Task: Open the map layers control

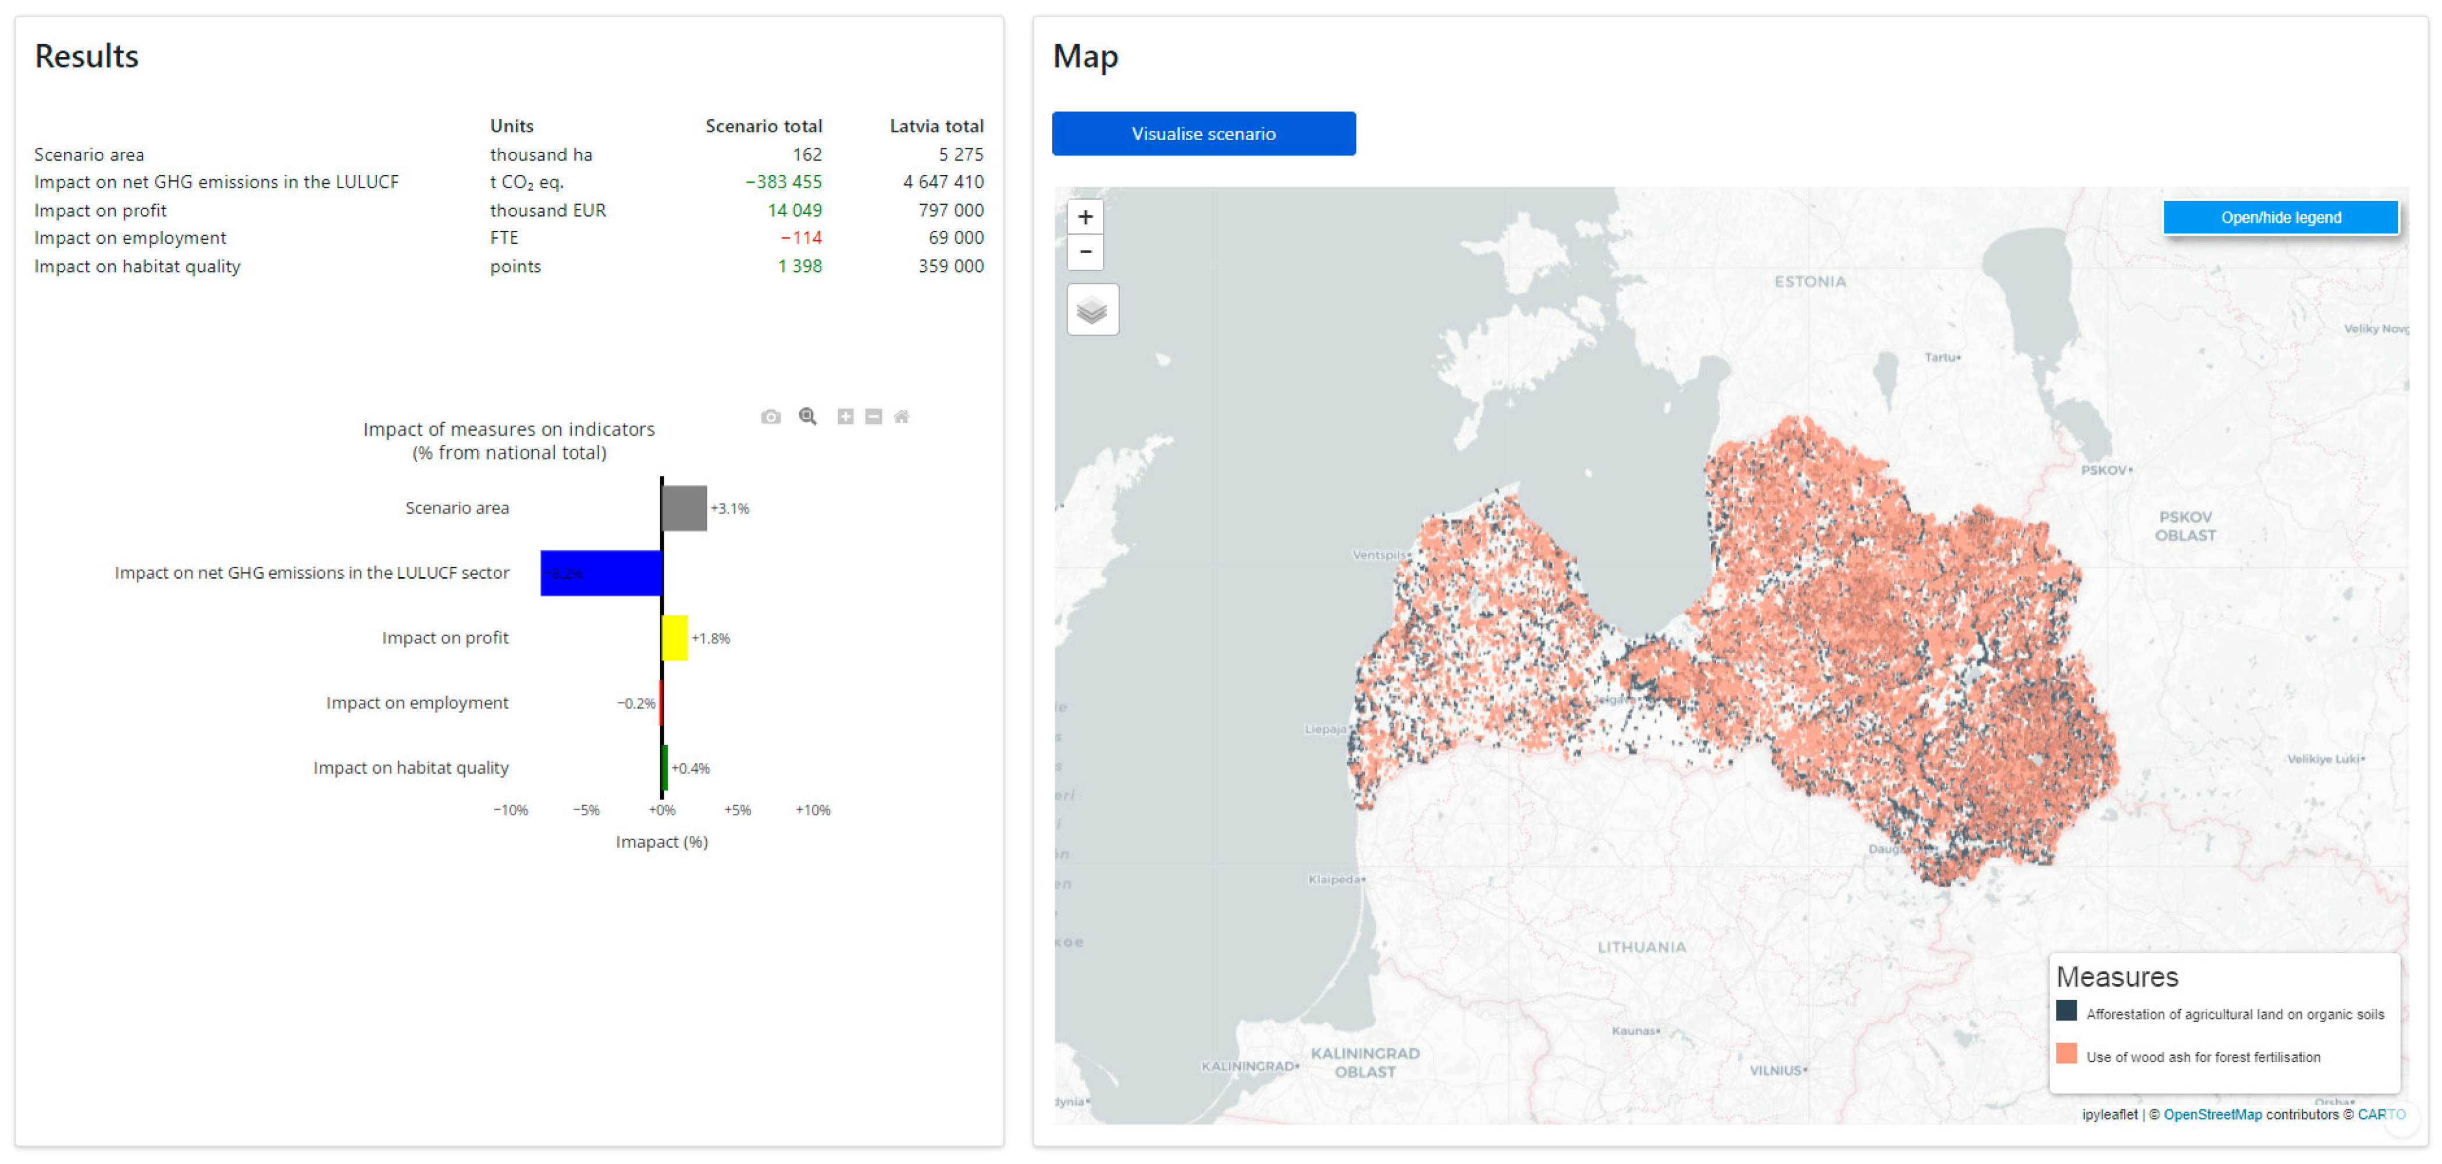Action: click(x=1093, y=310)
